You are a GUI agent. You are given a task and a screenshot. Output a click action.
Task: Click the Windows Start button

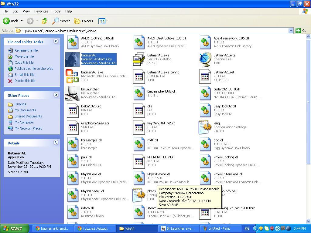click(x=15, y=228)
